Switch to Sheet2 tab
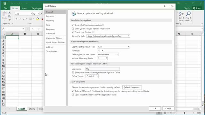 coord(32,109)
